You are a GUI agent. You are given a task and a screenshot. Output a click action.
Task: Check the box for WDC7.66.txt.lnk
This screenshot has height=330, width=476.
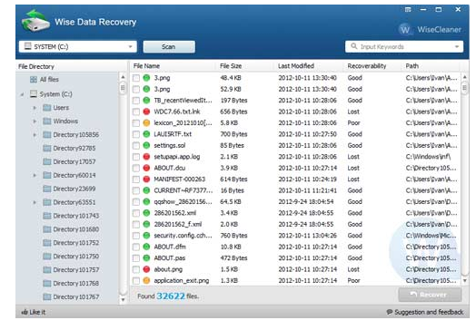(136, 112)
